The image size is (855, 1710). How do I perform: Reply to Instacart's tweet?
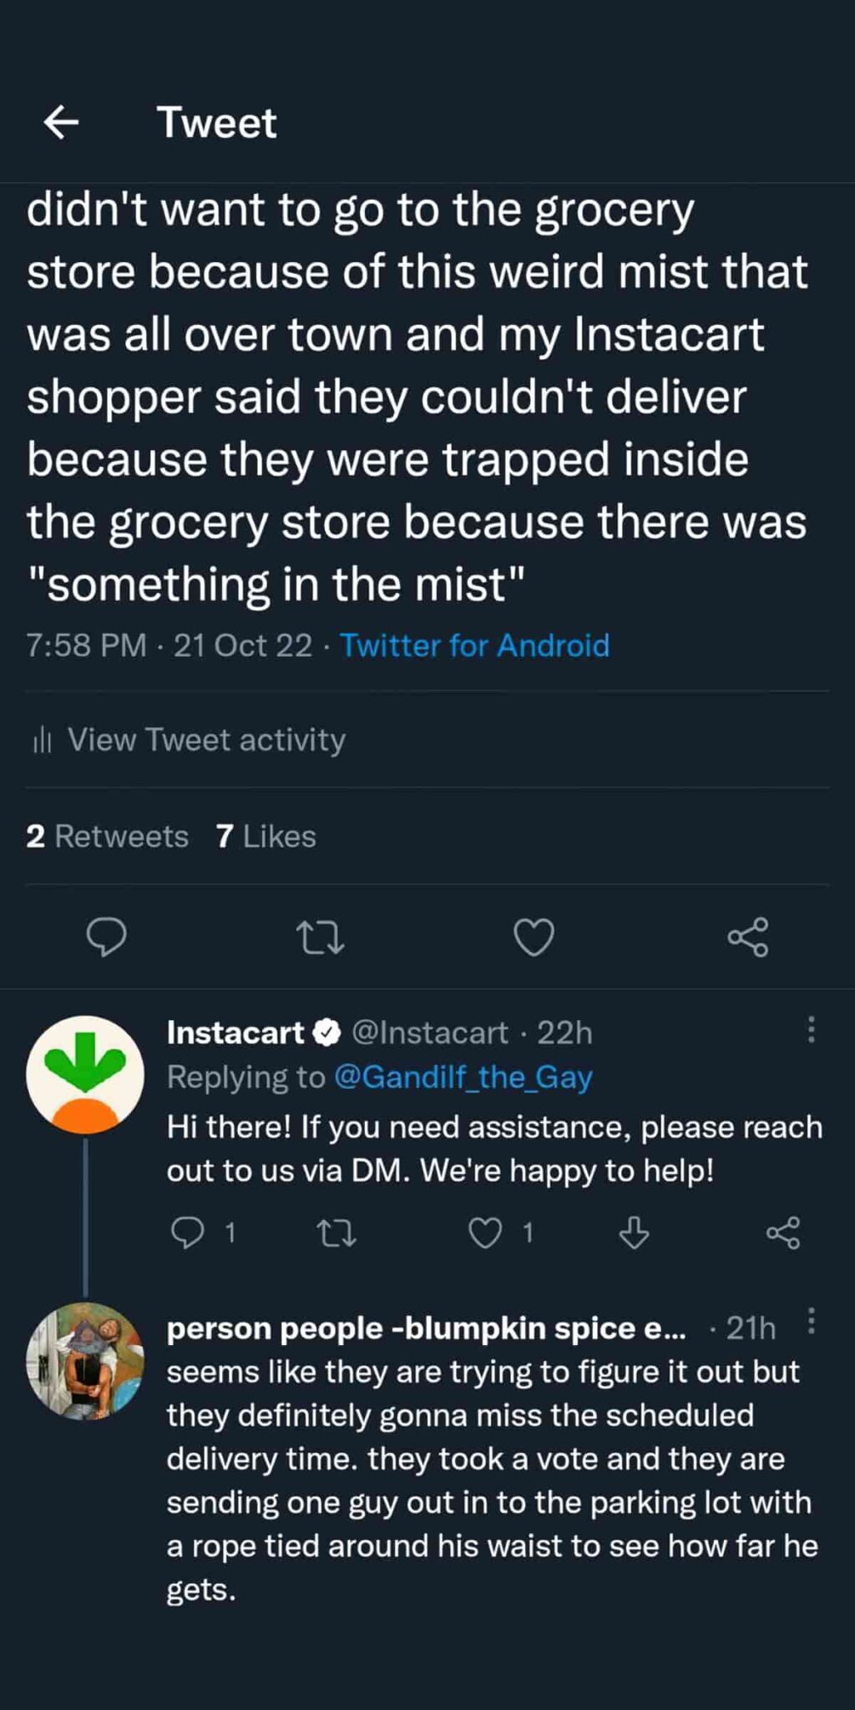point(187,1232)
